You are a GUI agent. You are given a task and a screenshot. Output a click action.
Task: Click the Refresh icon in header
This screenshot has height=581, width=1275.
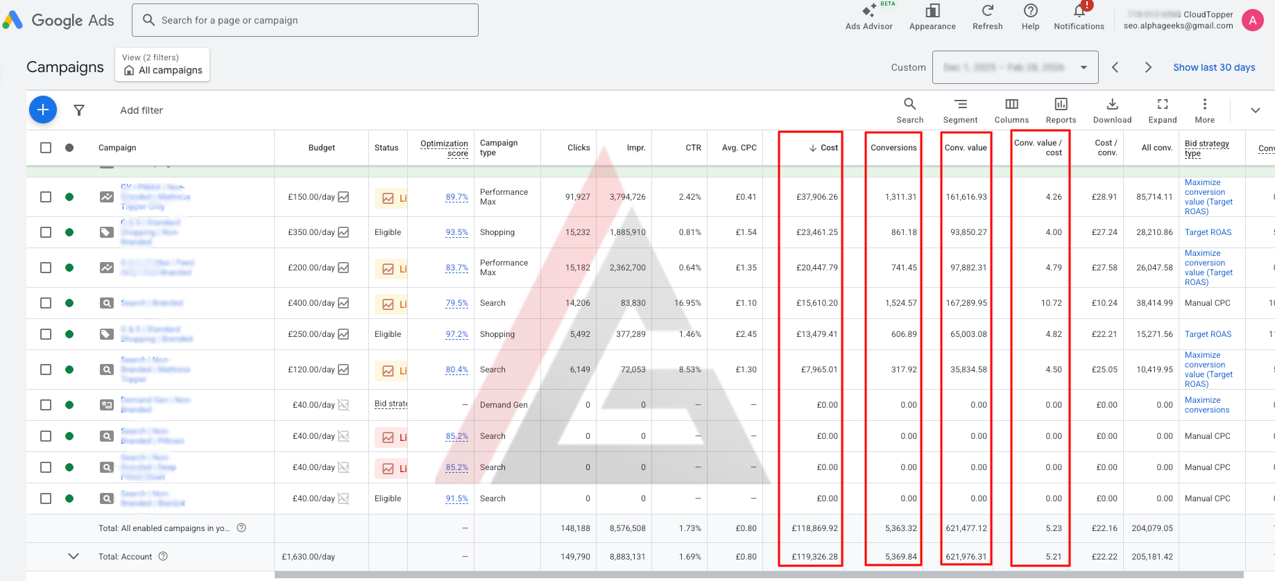987,11
